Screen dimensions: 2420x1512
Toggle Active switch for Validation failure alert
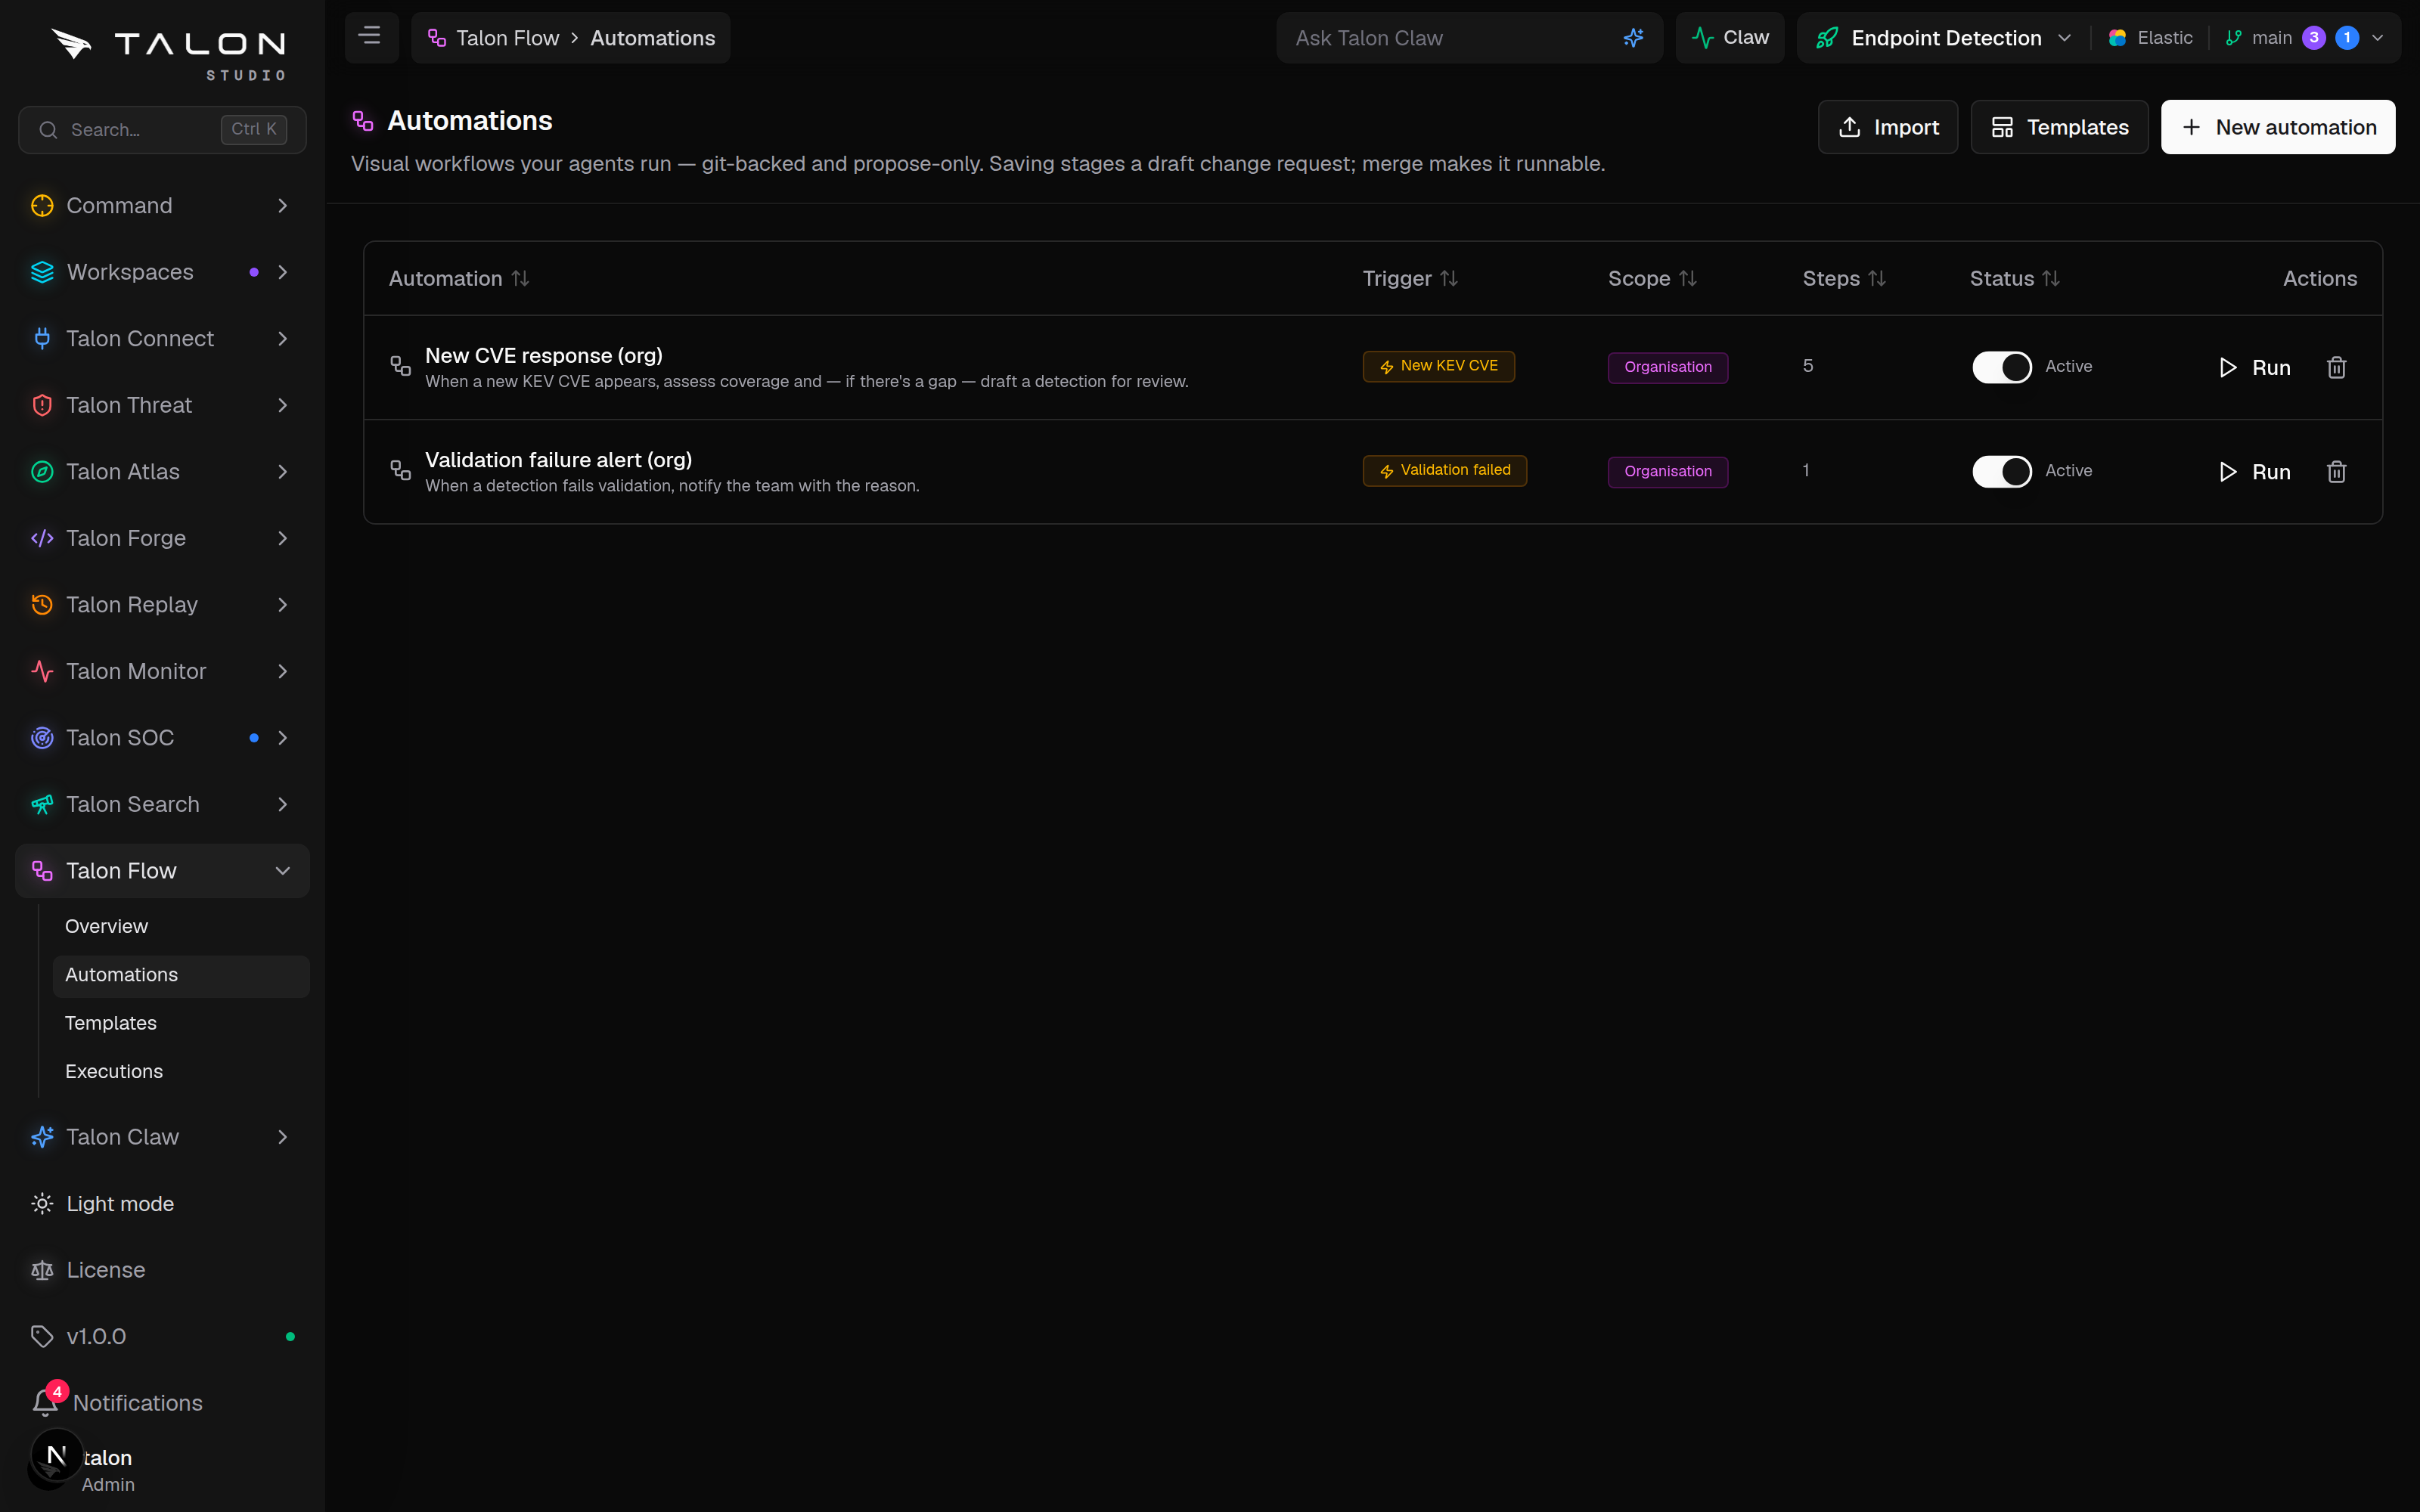point(2002,471)
